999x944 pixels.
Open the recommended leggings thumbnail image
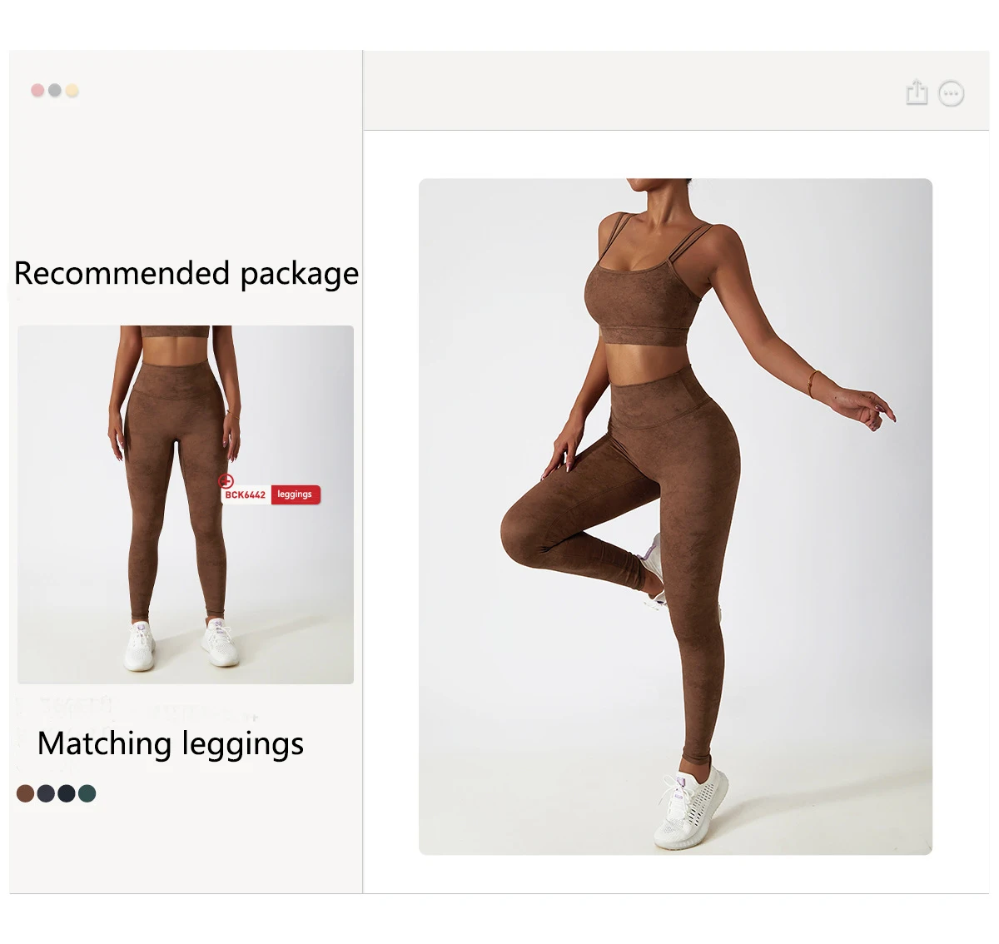coord(186,504)
